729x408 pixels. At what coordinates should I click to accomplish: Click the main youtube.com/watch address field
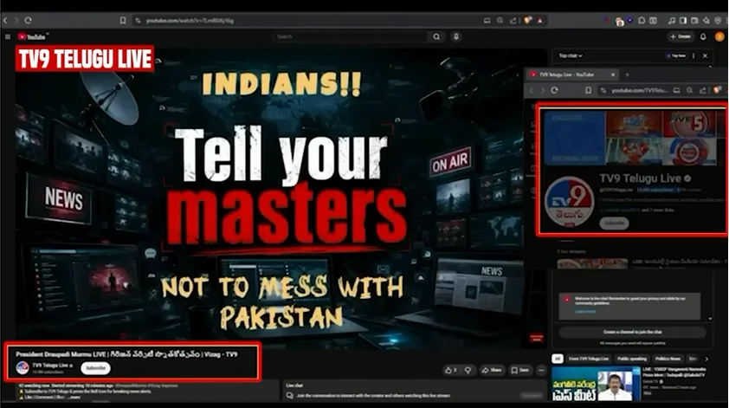coord(306,21)
